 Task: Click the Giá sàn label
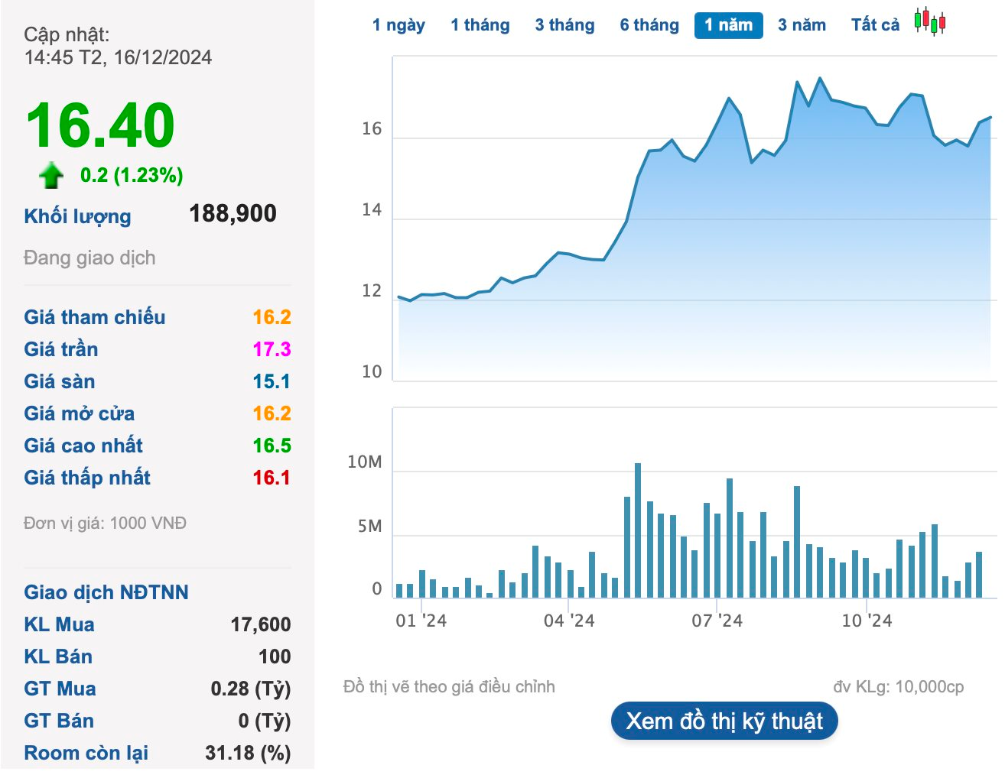60,381
